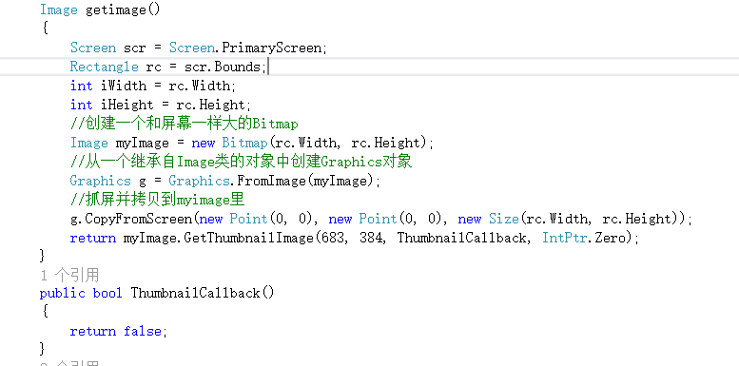
Task: Click the value 384 in GetThumbnailImage
Action: click(x=370, y=238)
